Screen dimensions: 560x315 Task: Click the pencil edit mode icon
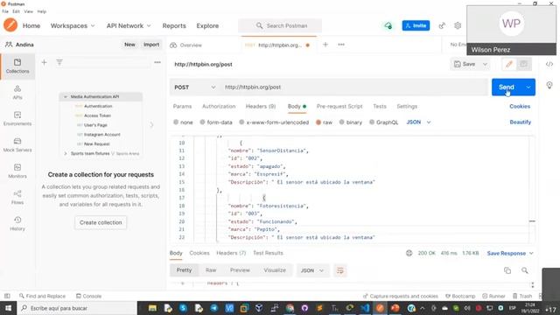pyautogui.click(x=509, y=64)
